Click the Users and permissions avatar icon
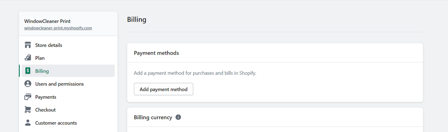The height and width of the screenshot is (132, 448). (28, 84)
